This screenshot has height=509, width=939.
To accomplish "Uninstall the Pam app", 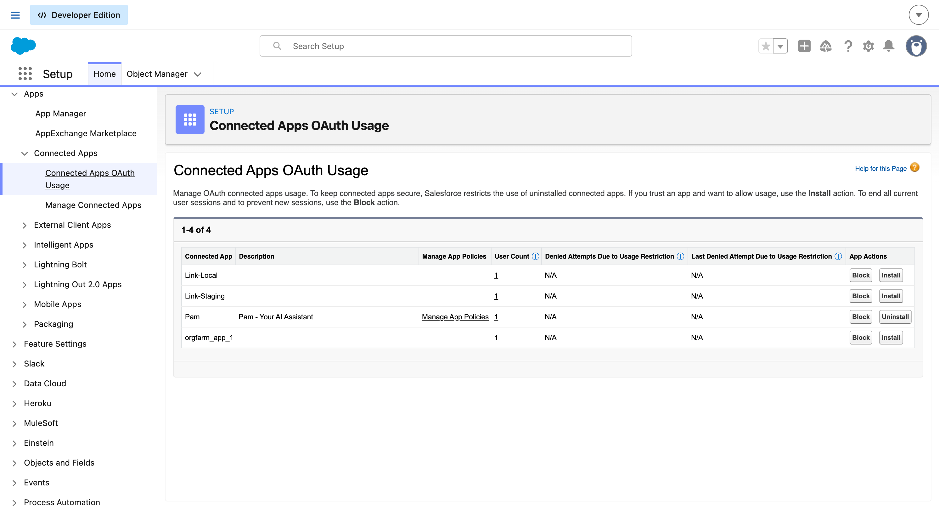I will coord(895,317).
